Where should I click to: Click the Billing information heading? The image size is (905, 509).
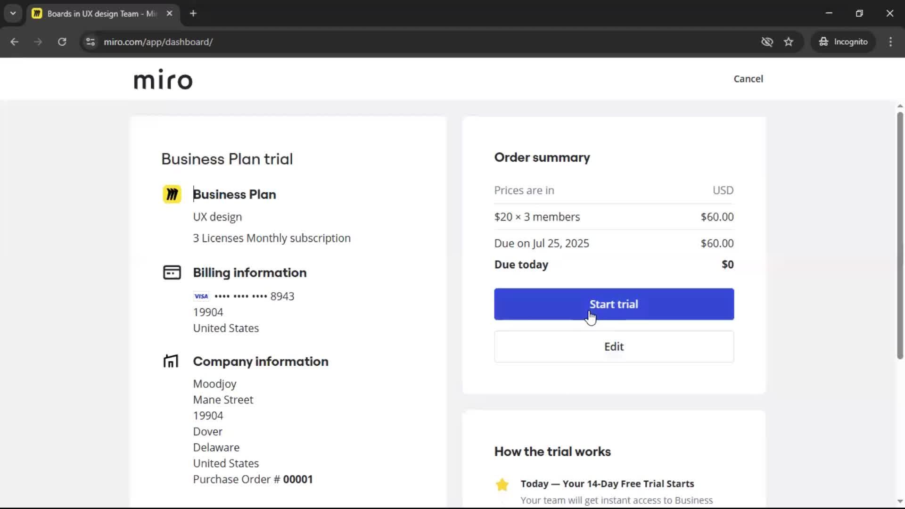249,272
